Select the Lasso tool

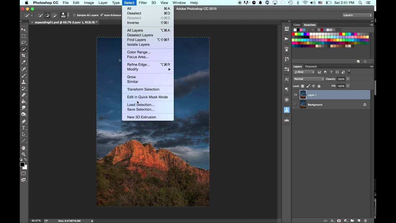pos(24,42)
